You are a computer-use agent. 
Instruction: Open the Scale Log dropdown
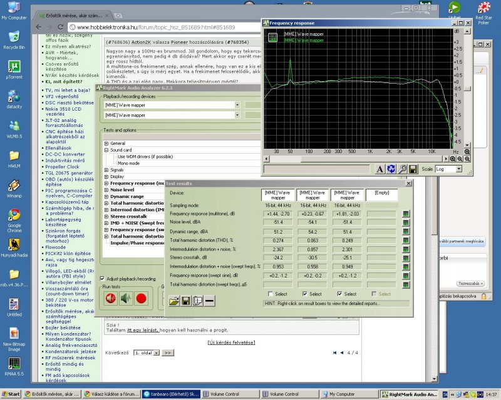click(x=459, y=169)
